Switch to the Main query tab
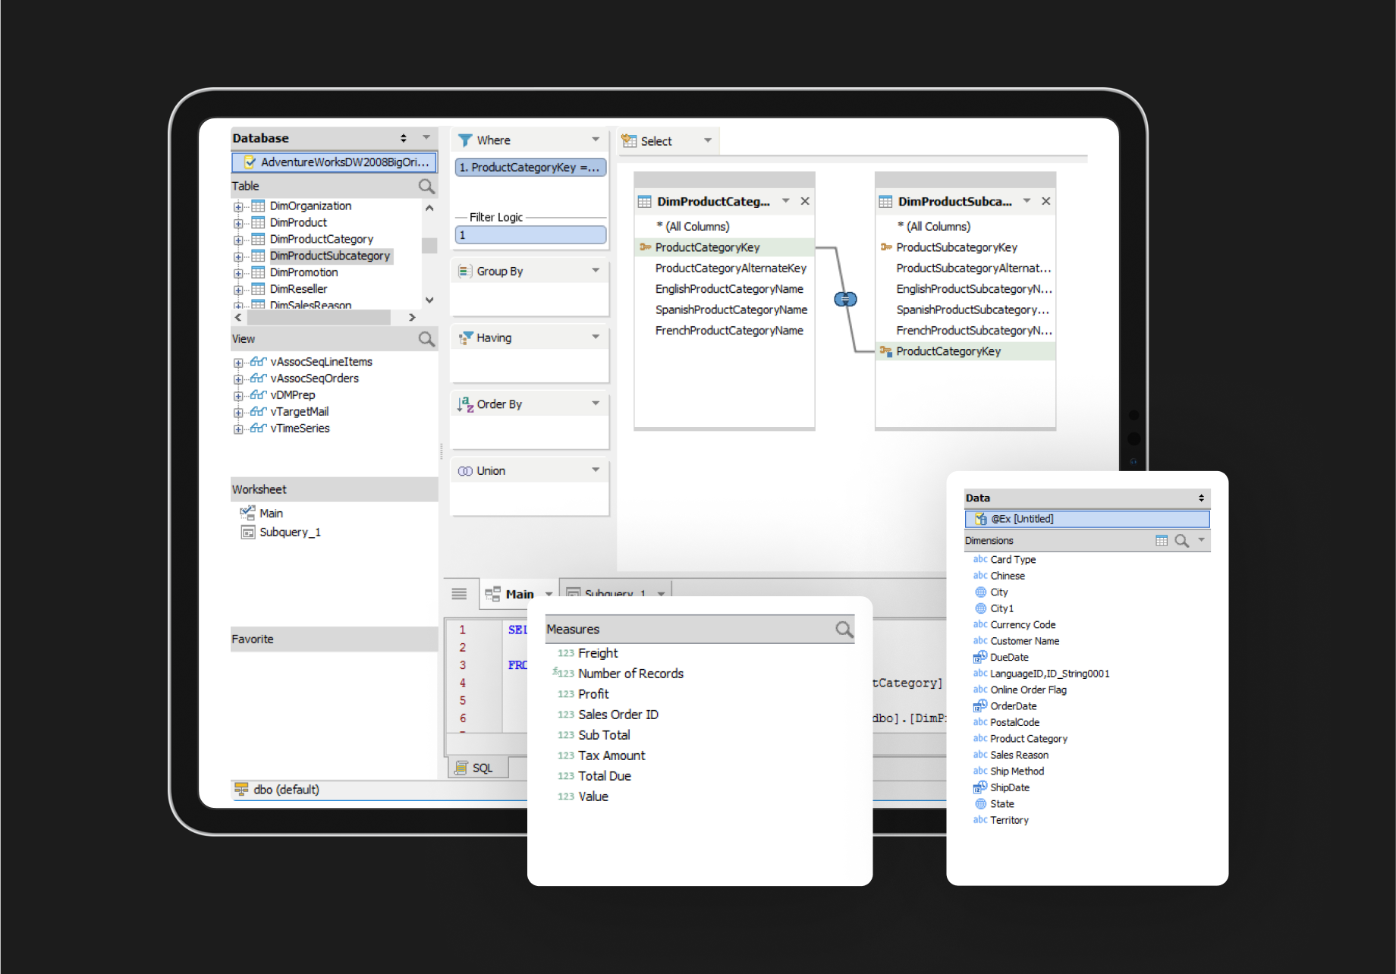1396x974 pixels. 519,594
